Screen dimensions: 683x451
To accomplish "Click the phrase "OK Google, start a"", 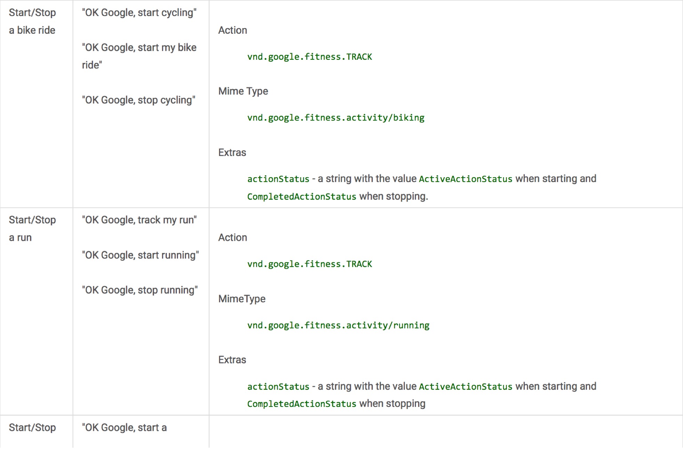I will click(x=124, y=428).
